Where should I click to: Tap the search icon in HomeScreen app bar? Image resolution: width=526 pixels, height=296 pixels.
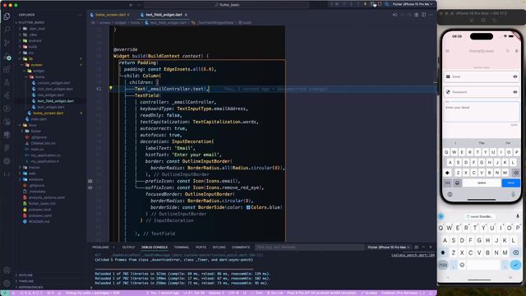coord(508,51)
